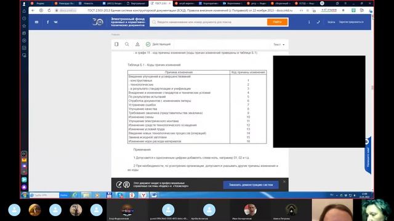Viewport: 394px width, 221px height.
Task: Click the browser back arrow
Action: click(33, 10)
